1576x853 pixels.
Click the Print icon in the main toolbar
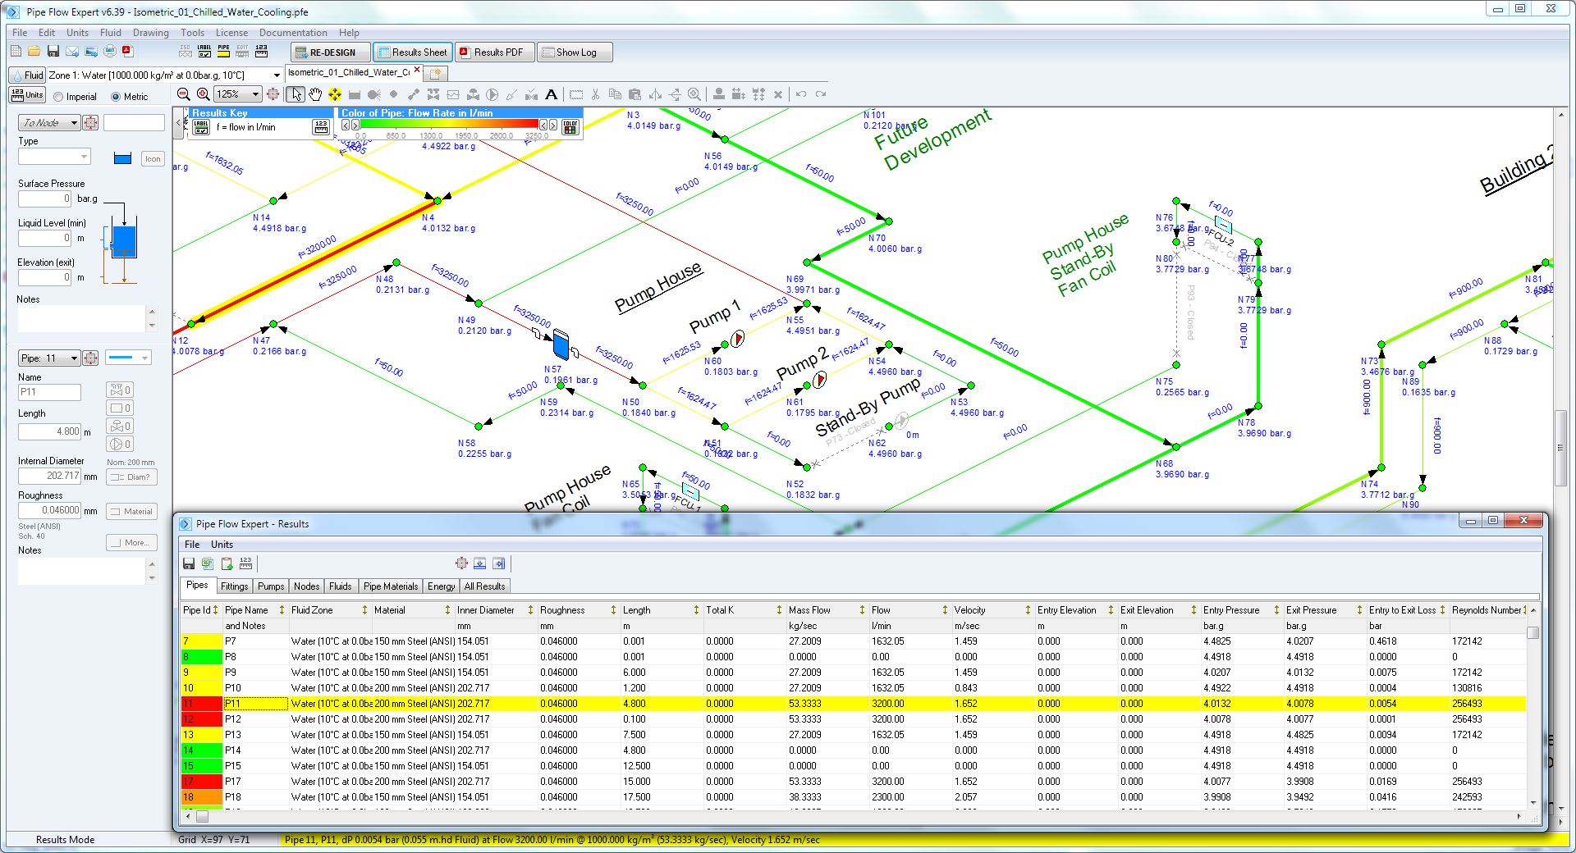point(110,52)
